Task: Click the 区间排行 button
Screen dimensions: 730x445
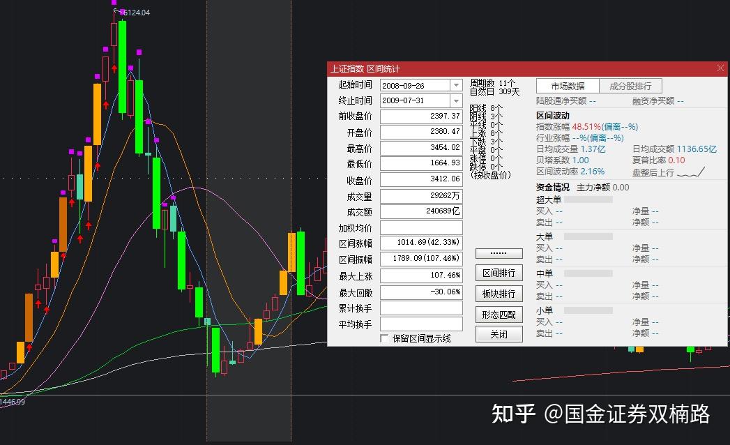Action: (499, 273)
